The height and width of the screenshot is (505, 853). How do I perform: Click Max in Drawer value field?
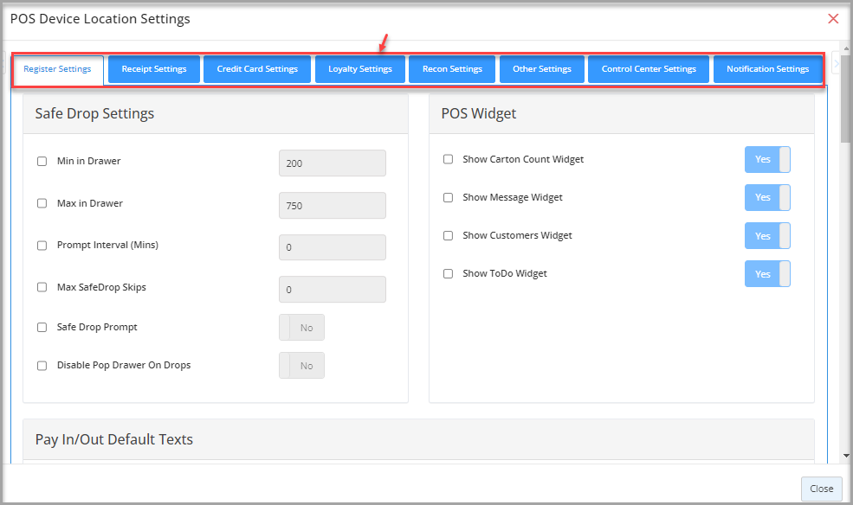point(333,205)
